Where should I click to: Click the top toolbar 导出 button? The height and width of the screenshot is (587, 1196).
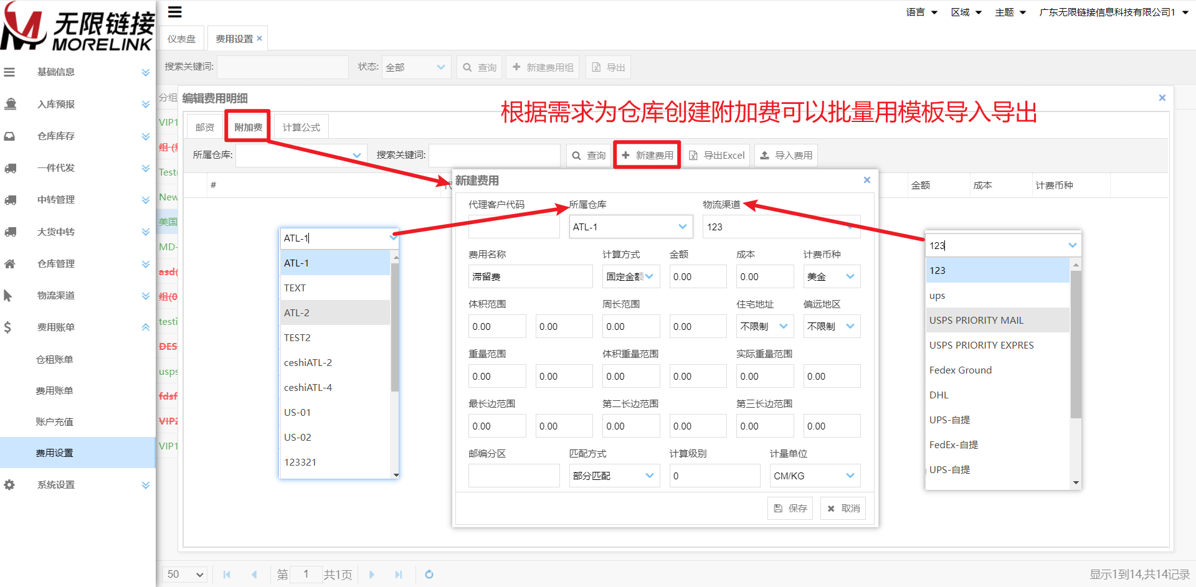[x=608, y=67]
